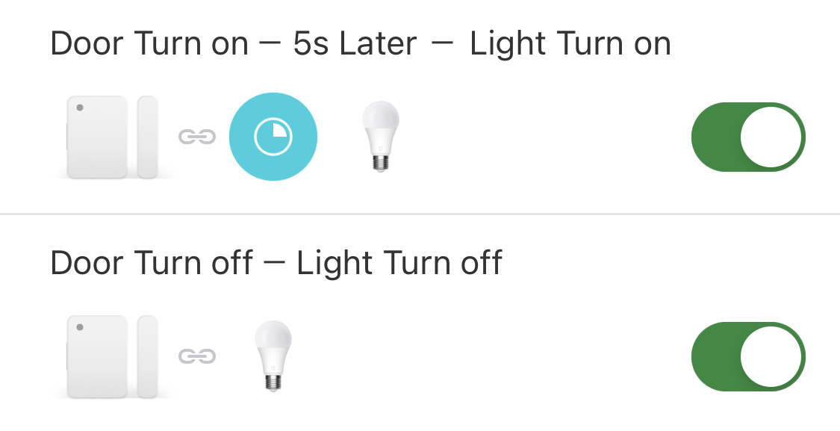Select the "Light Turn on" text
The image size is (840, 431).
[570, 44]
